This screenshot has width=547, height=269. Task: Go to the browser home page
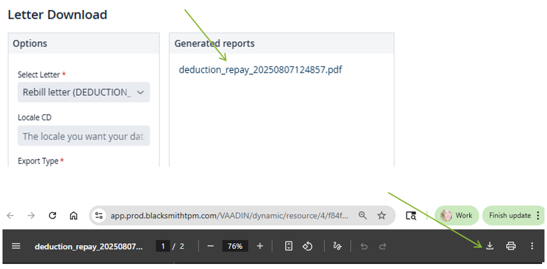[x=73, y=215]
